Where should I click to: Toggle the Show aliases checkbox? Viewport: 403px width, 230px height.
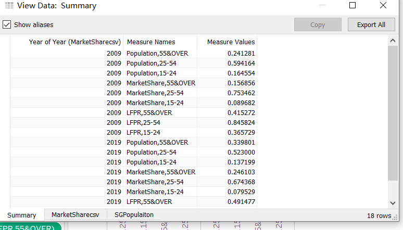point(7,24)
